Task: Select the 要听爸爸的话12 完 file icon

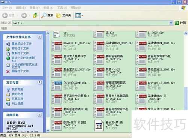Action: [x=57, y=112]
